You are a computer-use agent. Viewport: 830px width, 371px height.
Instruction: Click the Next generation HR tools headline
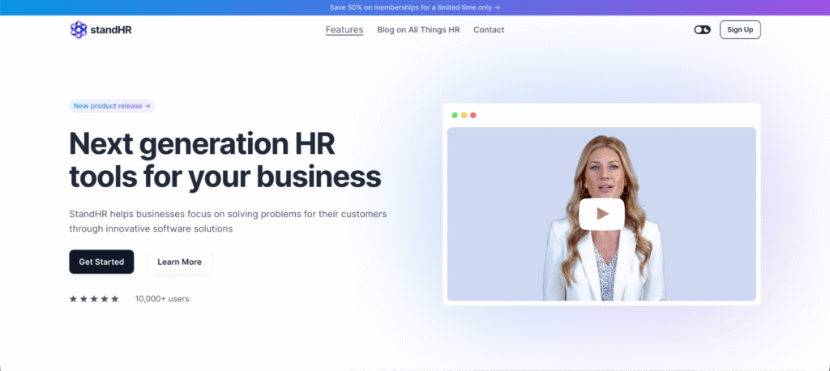tap(225, 160)
